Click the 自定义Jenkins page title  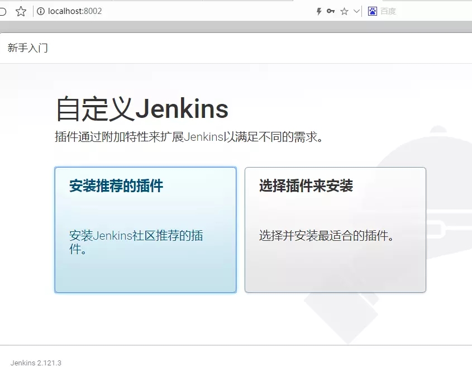point(141,110)
